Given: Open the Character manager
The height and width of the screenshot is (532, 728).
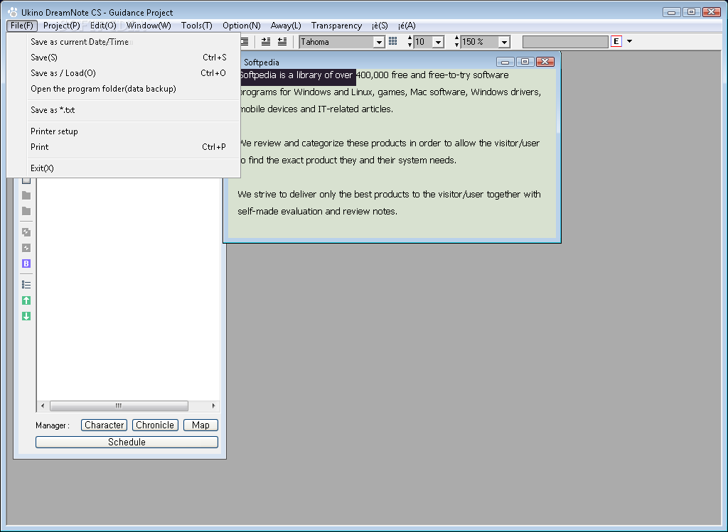Looking at the screenshot, I should point(104,425).
